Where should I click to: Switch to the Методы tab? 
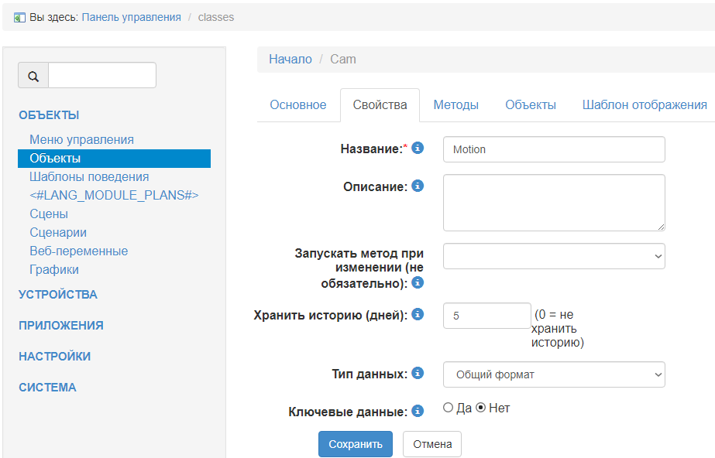pos(455,104)
